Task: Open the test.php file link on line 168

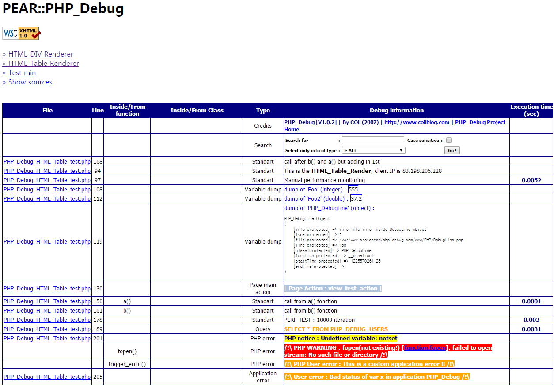Action: tap(47, 162)
